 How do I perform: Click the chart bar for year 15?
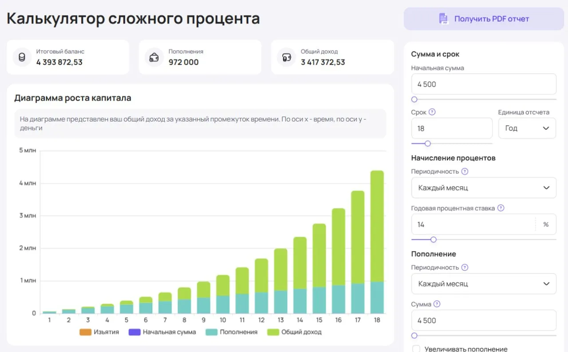pyautogui.click(x=319, y=269)
